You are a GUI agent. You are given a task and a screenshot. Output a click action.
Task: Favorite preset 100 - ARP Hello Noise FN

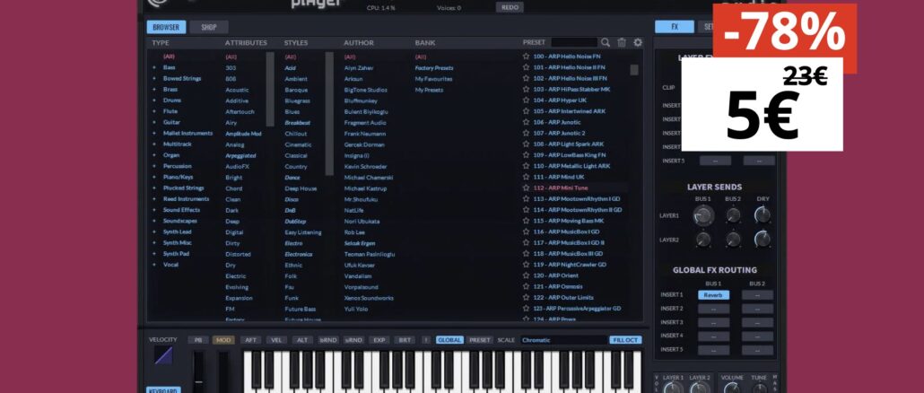526,57
